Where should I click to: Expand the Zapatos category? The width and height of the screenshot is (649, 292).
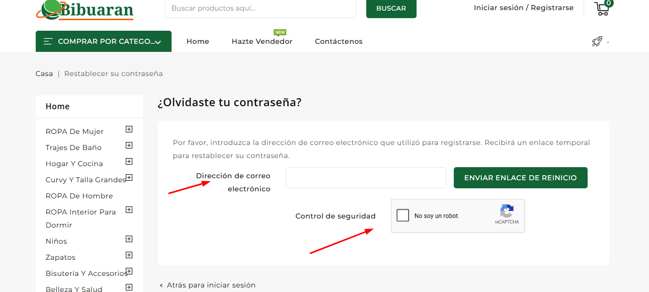tap(129, 255)
